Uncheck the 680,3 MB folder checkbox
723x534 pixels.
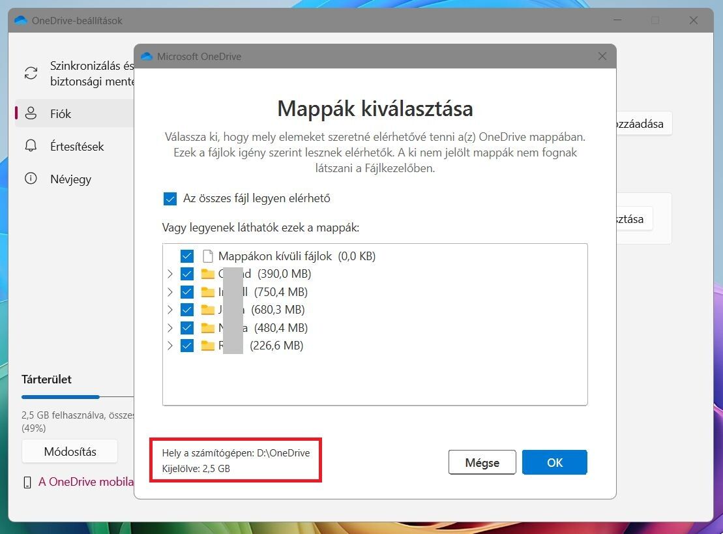[186, 310]
